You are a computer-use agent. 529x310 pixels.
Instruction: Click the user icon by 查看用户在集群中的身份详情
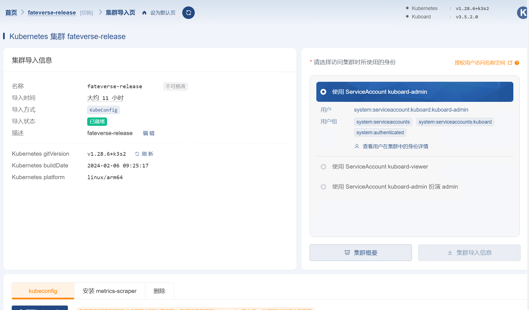tap(357, 146)
